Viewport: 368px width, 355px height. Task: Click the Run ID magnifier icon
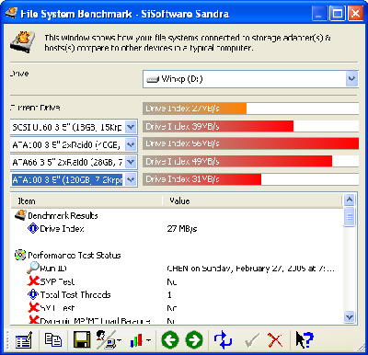32,268
